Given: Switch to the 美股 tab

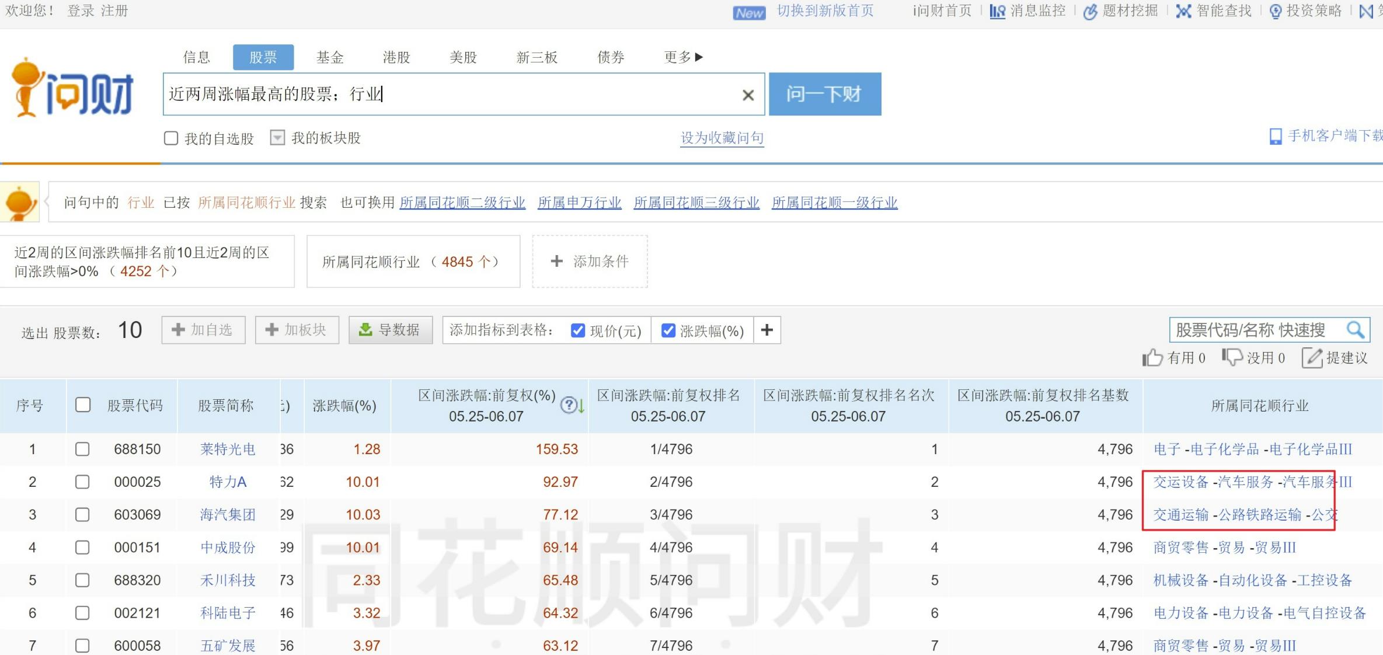Looking at the screenshot, I should [x=464, y=57].
